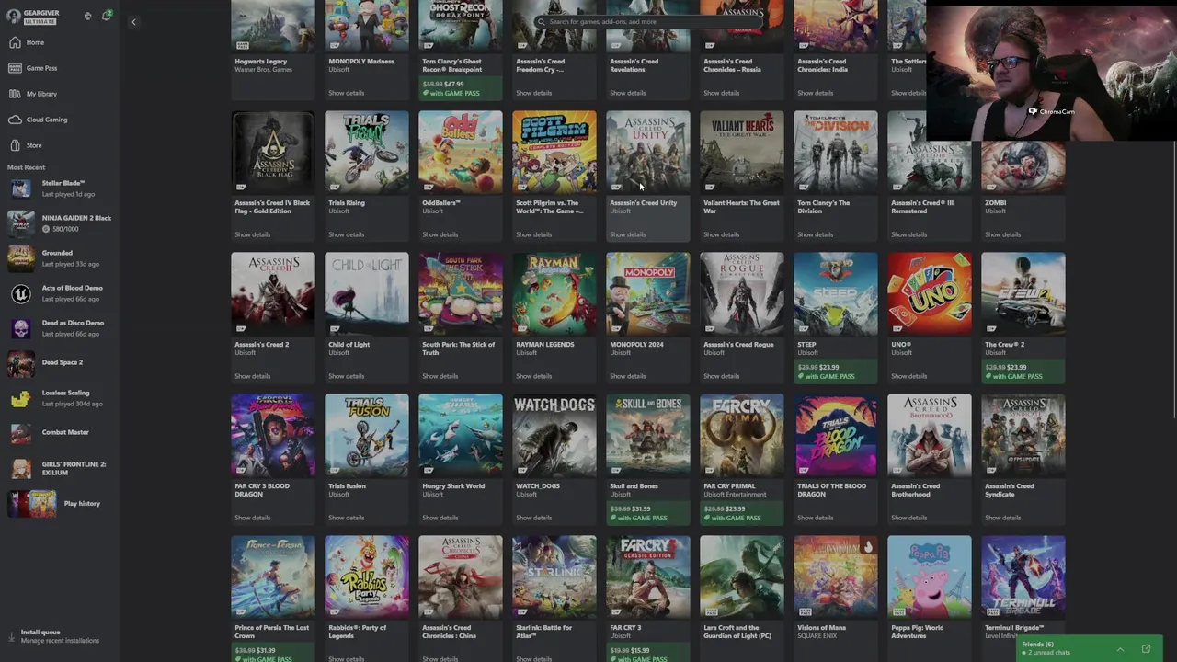
Task: Open the notifications bell icon
Action: click(x=107, y=16)
